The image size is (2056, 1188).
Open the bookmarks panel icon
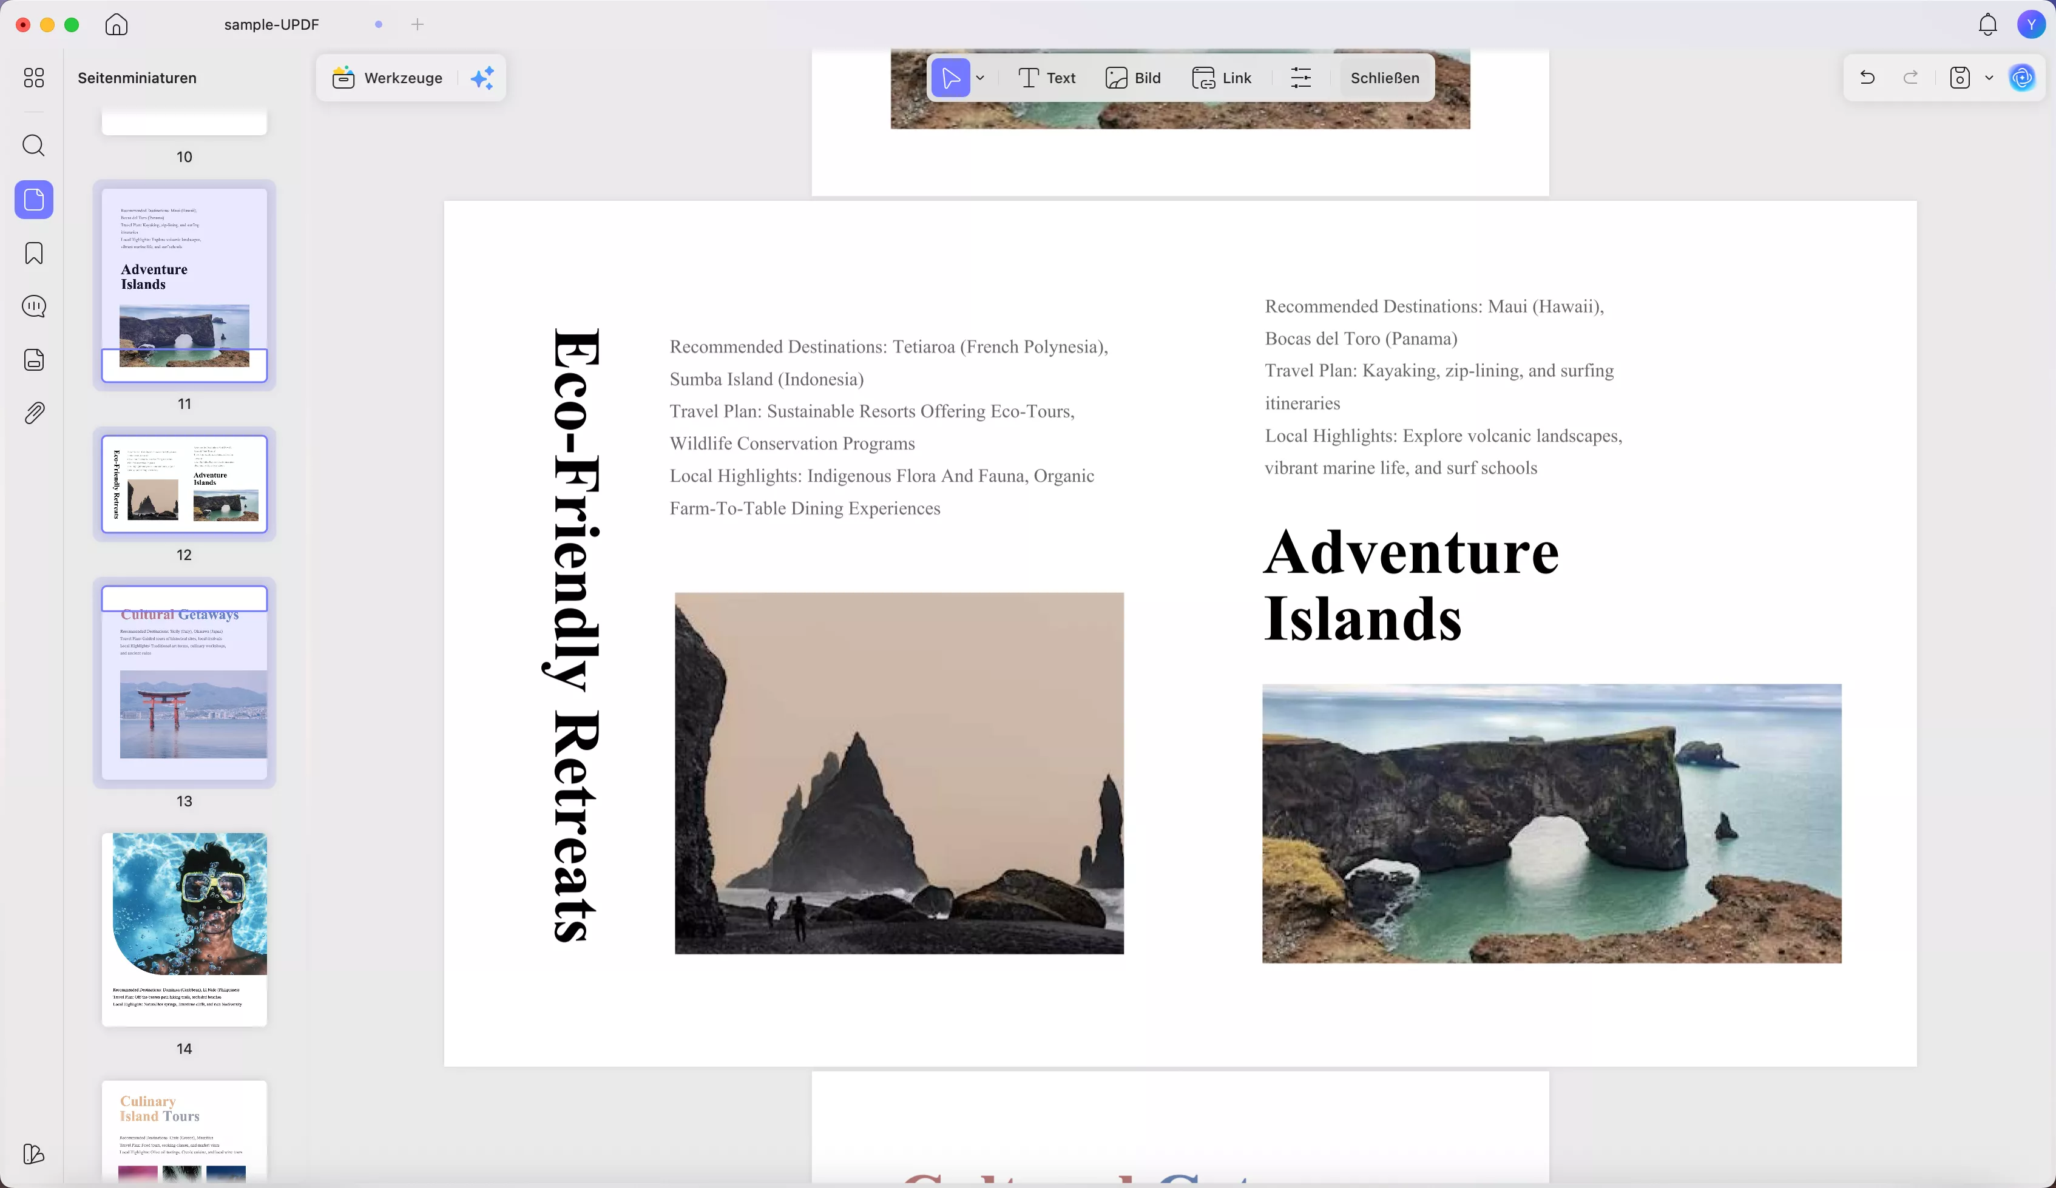(x=33, y=253)
